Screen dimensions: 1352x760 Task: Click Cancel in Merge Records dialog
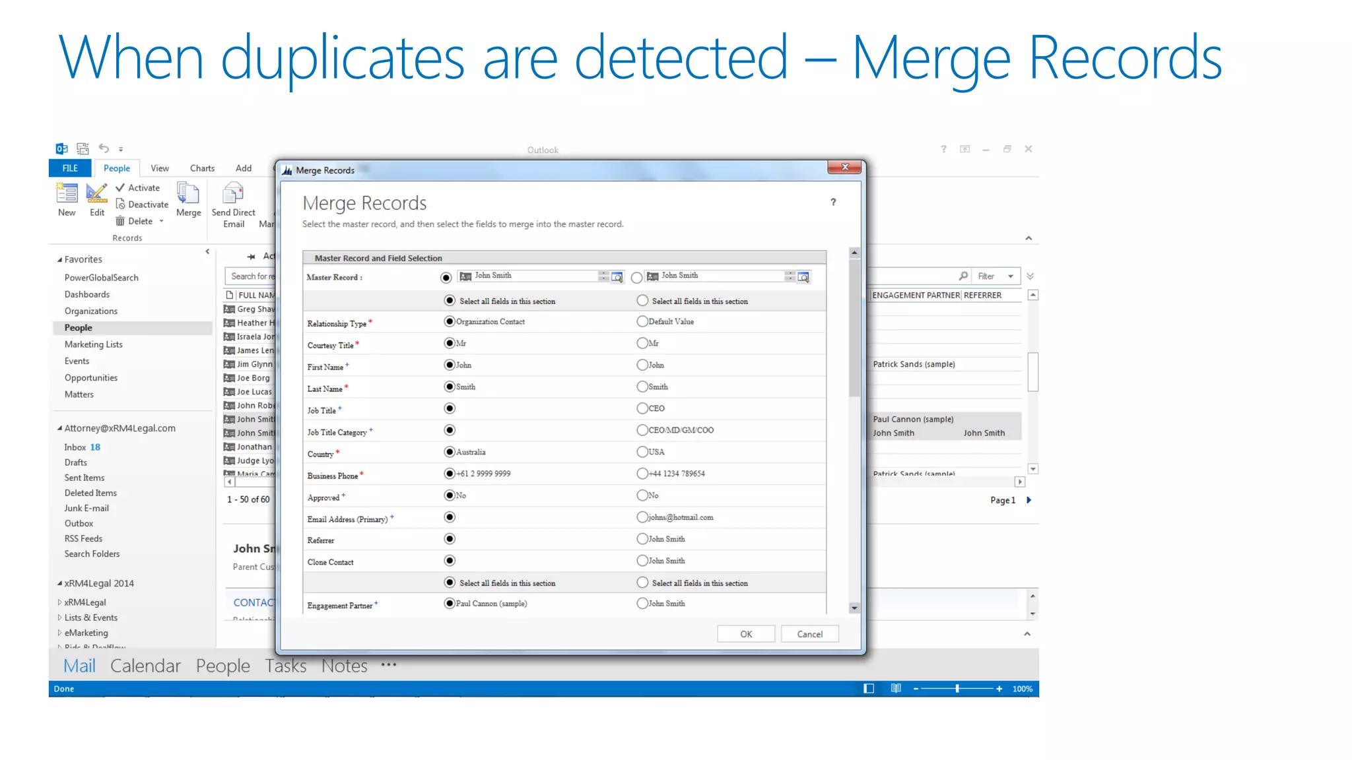click(x=810, y=634)
